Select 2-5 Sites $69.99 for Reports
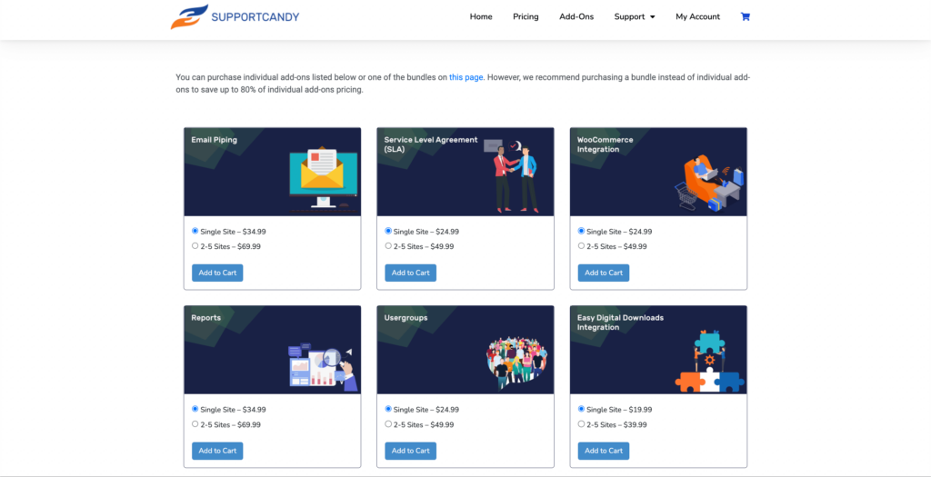 195,423
